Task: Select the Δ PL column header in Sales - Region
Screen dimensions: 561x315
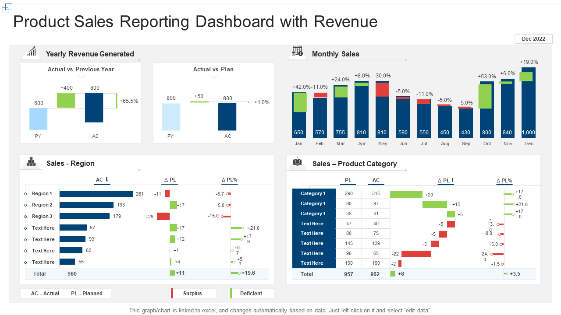Action: click(170, 180)
